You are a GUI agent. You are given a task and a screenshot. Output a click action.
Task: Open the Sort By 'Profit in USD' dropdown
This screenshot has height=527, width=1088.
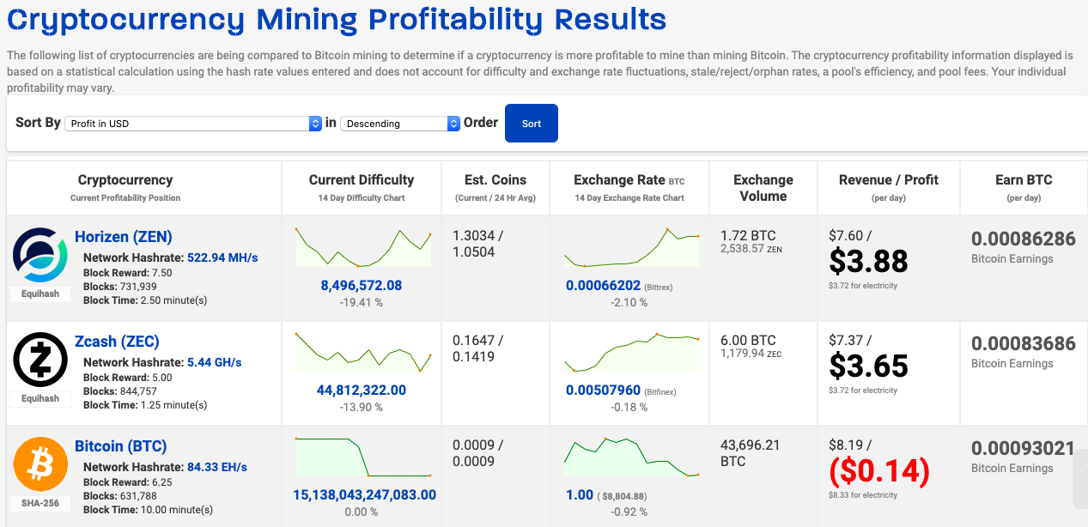point(195,124)
